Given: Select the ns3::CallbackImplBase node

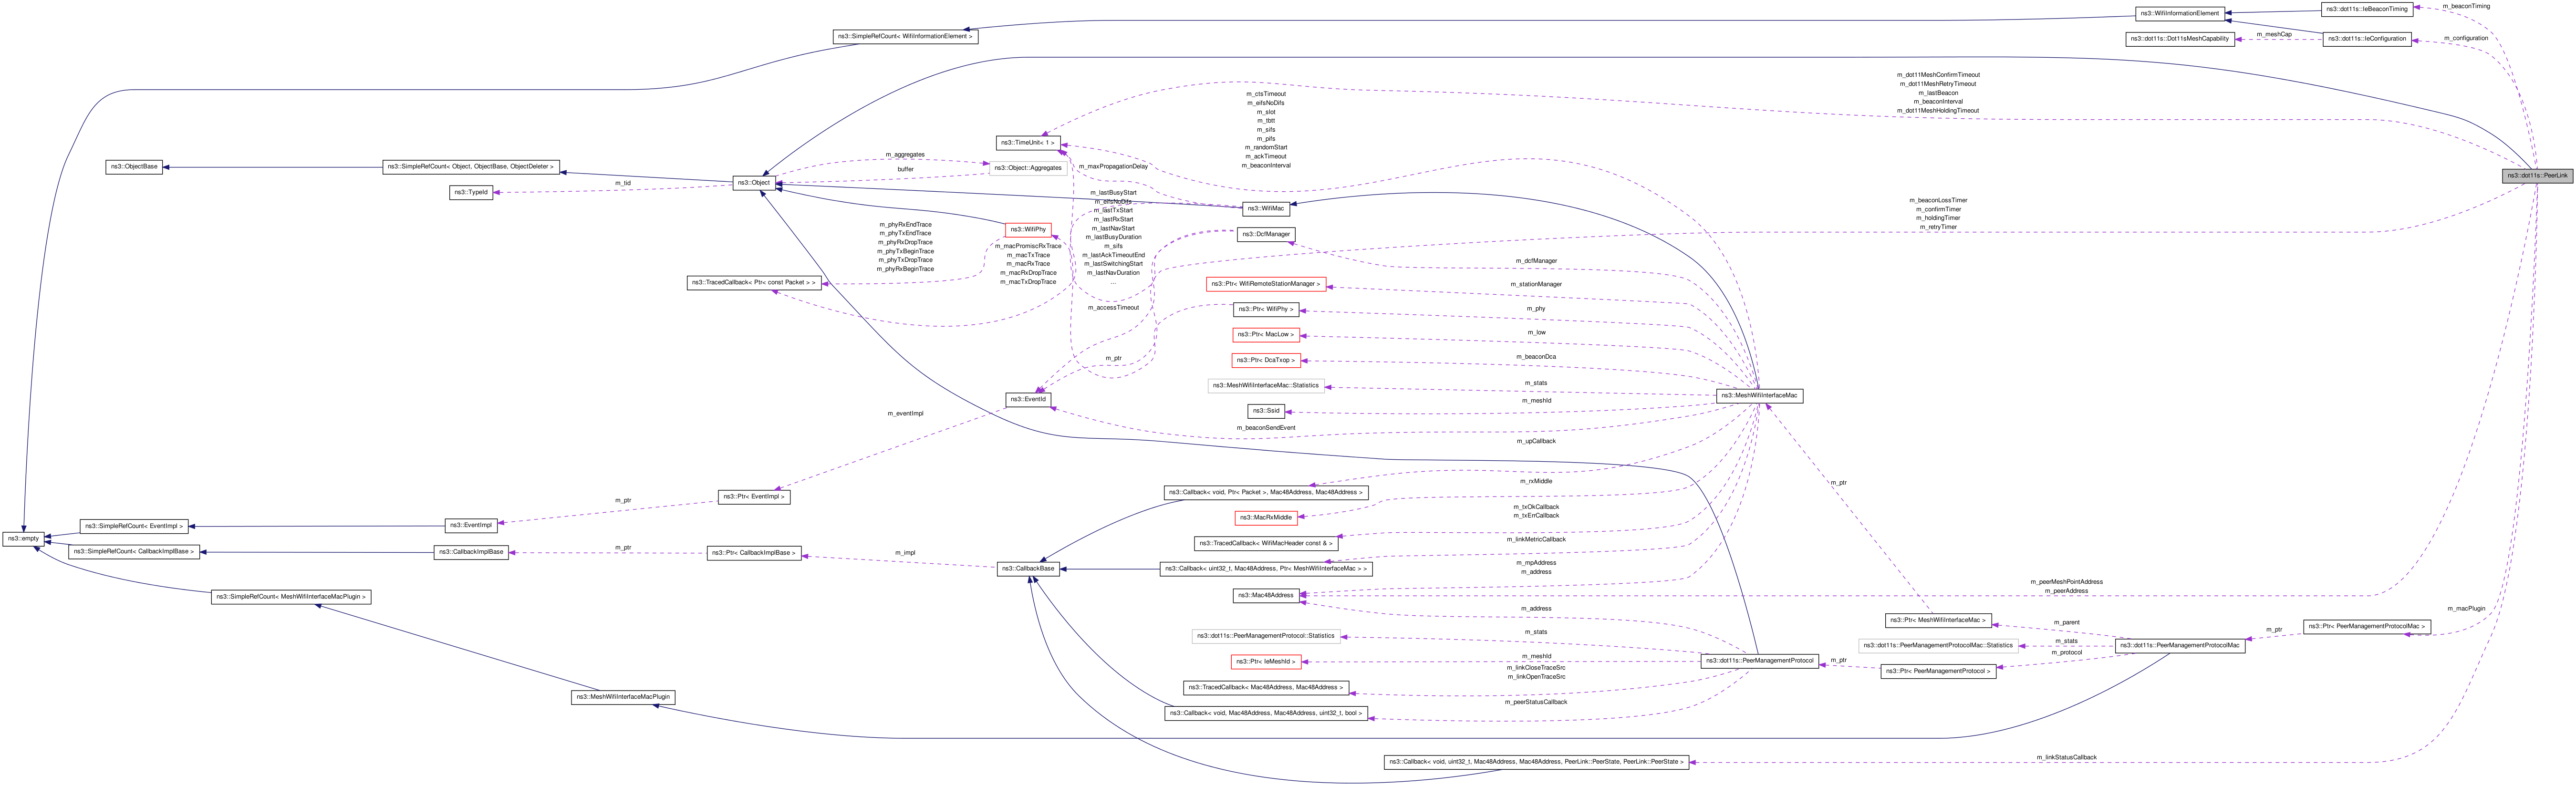Looking at the screenshot, I should (x=471, y=552).
